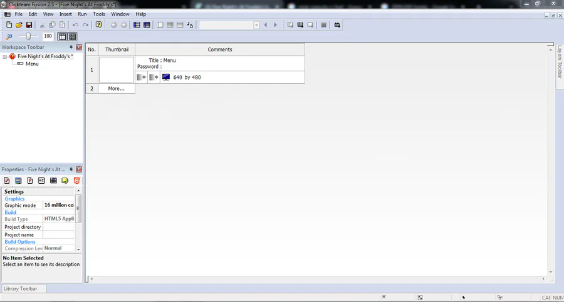
Task: Open the Data Elements icon
Action: pos(190,25)
